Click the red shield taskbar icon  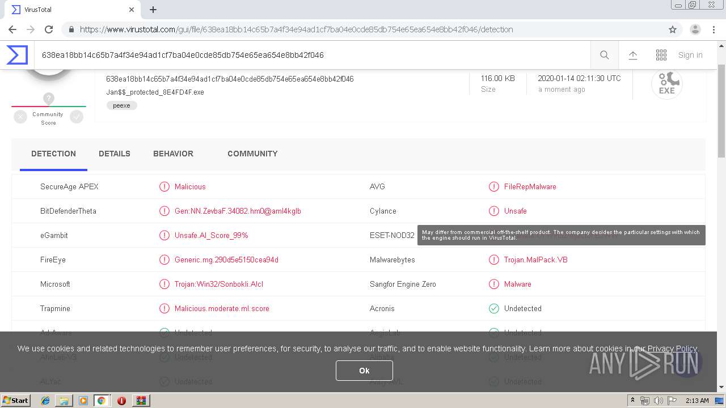121,401
